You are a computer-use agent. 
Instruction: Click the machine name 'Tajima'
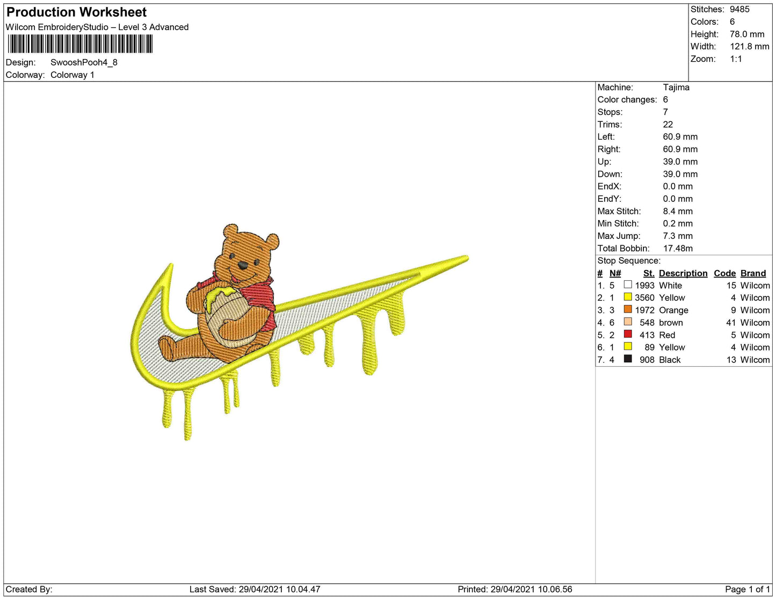click(676, 88)
